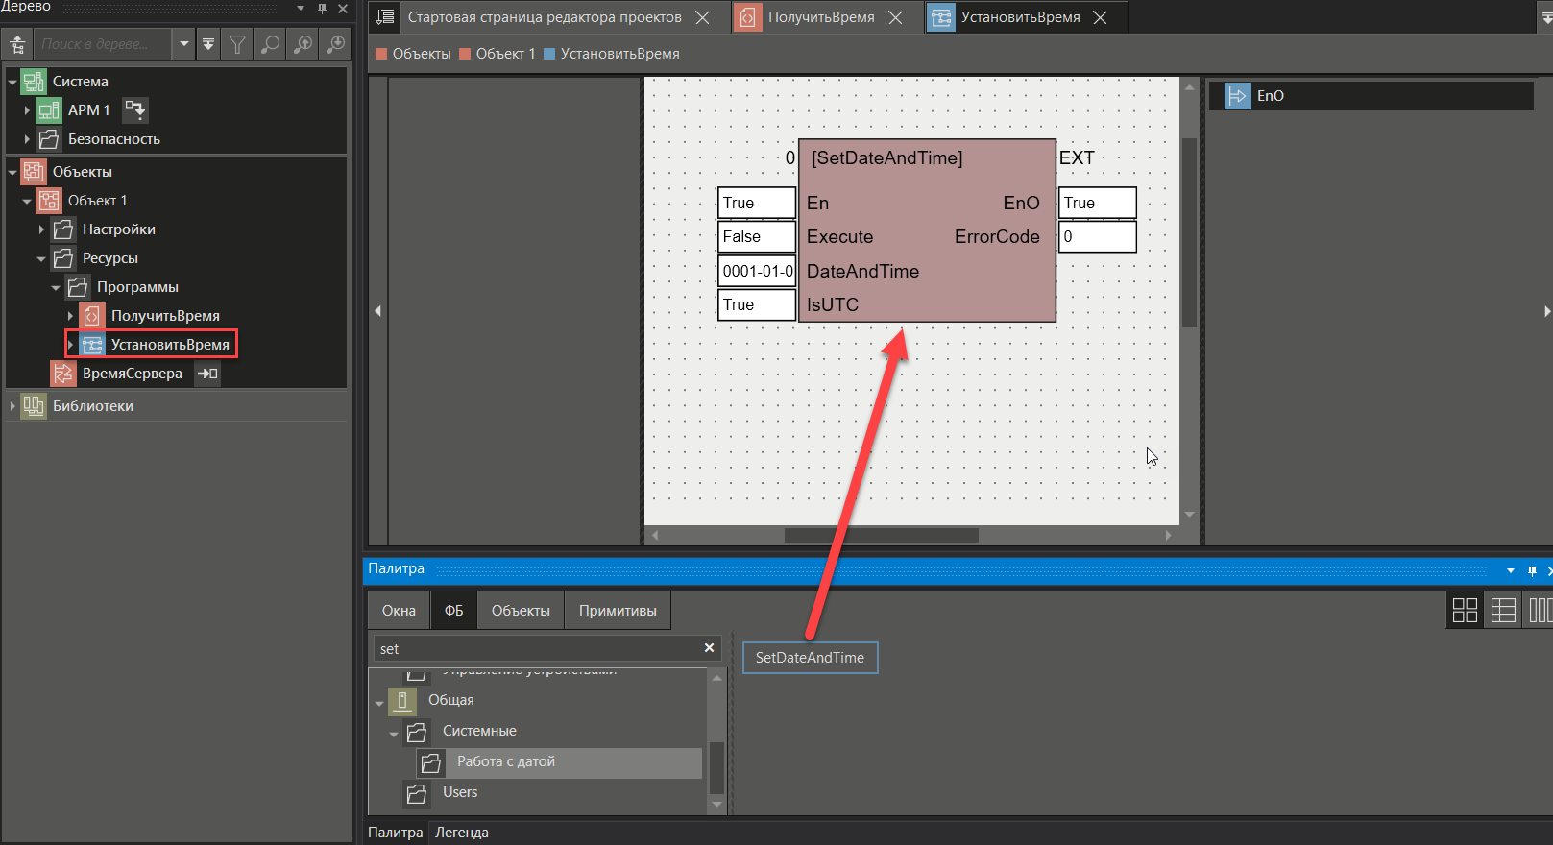This screenshot has width=1553, height=845.
Task: Click the tree hierarchy up icon
Action: [x=18, y=44]
